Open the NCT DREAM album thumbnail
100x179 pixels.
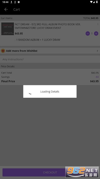[8, 29]
